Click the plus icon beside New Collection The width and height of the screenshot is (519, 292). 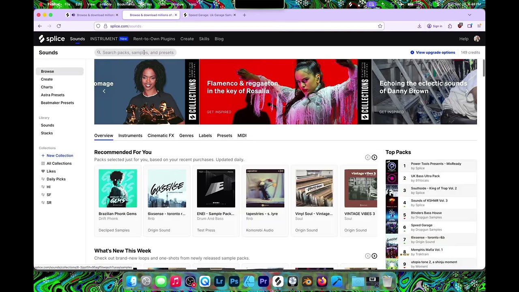pyautogui.click(x=43, y=156)
